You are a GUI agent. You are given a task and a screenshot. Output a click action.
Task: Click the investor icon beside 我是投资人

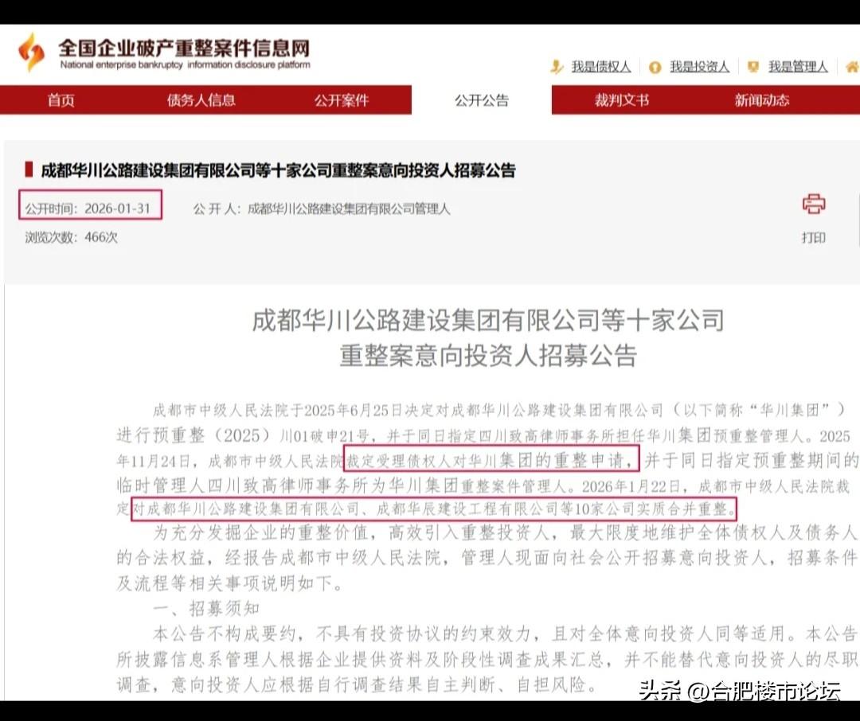[x=655, y=68]
